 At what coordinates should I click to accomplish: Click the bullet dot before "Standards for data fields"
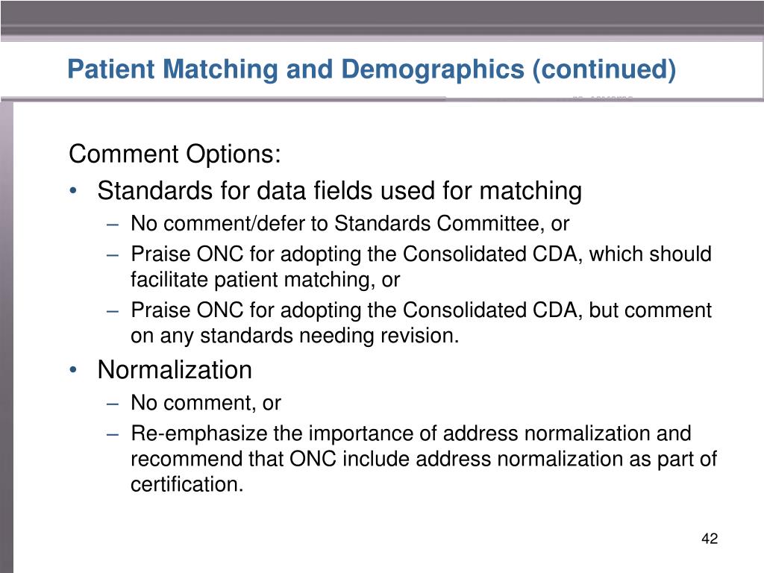point(72,190)
